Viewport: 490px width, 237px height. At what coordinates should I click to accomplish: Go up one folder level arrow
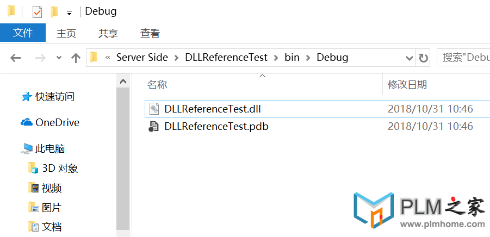[x=76, y=58]
